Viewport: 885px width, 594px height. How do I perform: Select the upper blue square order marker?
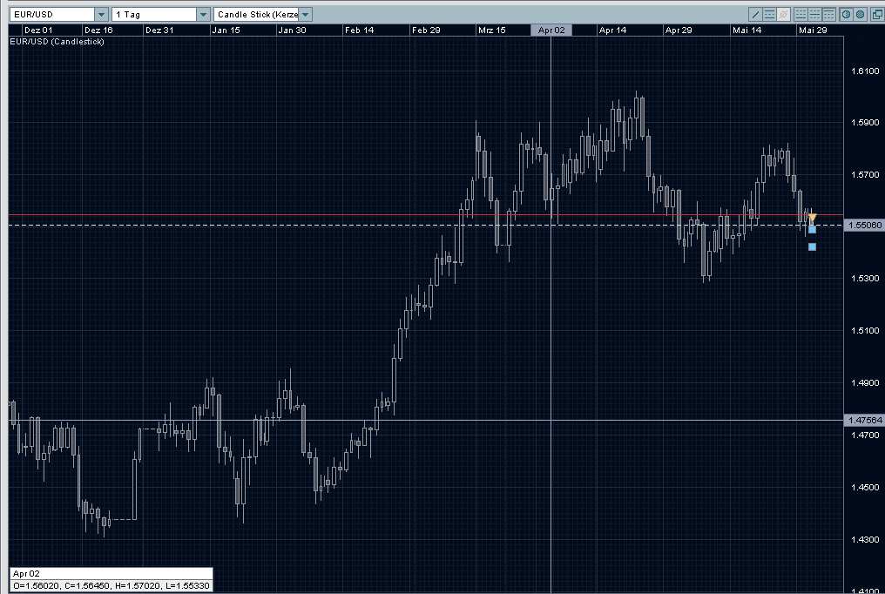click(812, 230)
